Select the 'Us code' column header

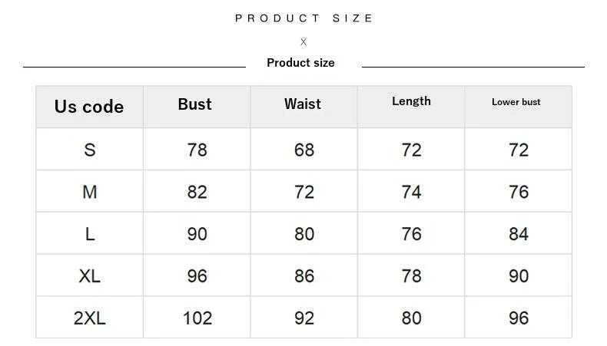tap(89, 107)
